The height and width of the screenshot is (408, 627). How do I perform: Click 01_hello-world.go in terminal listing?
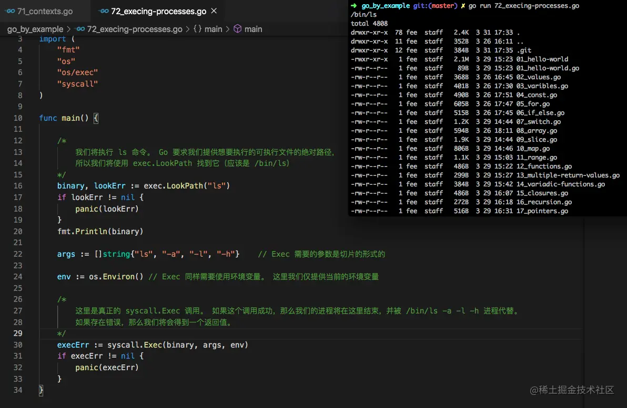point(548,68)
